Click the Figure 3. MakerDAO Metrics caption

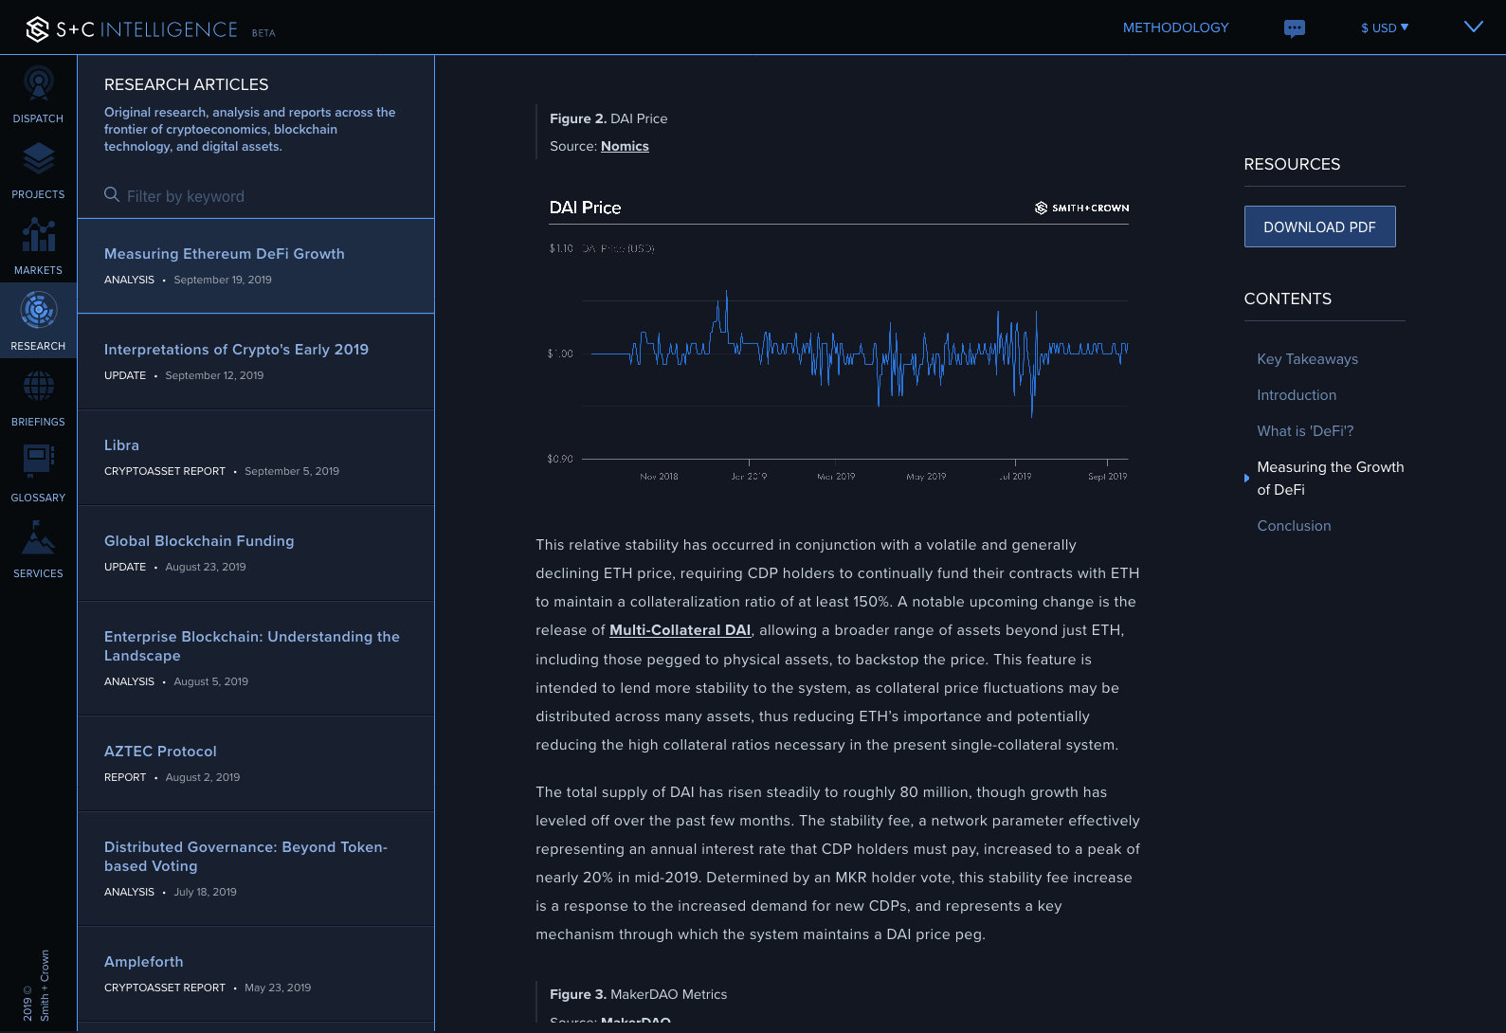coord(638,994)
